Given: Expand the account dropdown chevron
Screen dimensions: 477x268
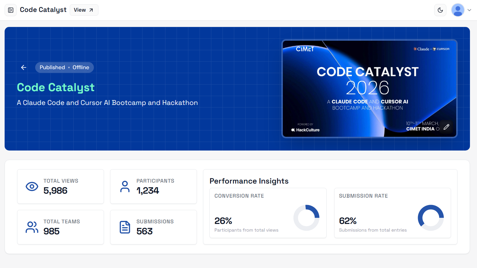Looking at the screenshot, I should point(469,10).
